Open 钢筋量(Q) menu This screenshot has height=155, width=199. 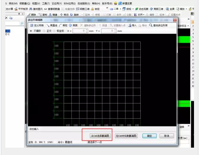(25, 4)
